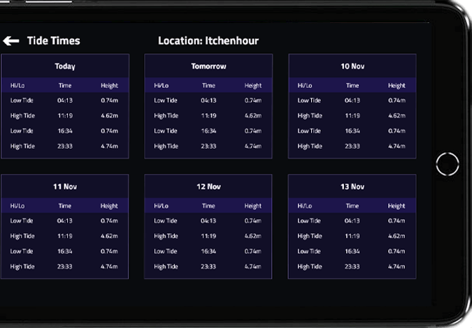The width and height of the screenshot is (472, 328).
Task: Select the 10 Nov card header
Action: [352, 66]
